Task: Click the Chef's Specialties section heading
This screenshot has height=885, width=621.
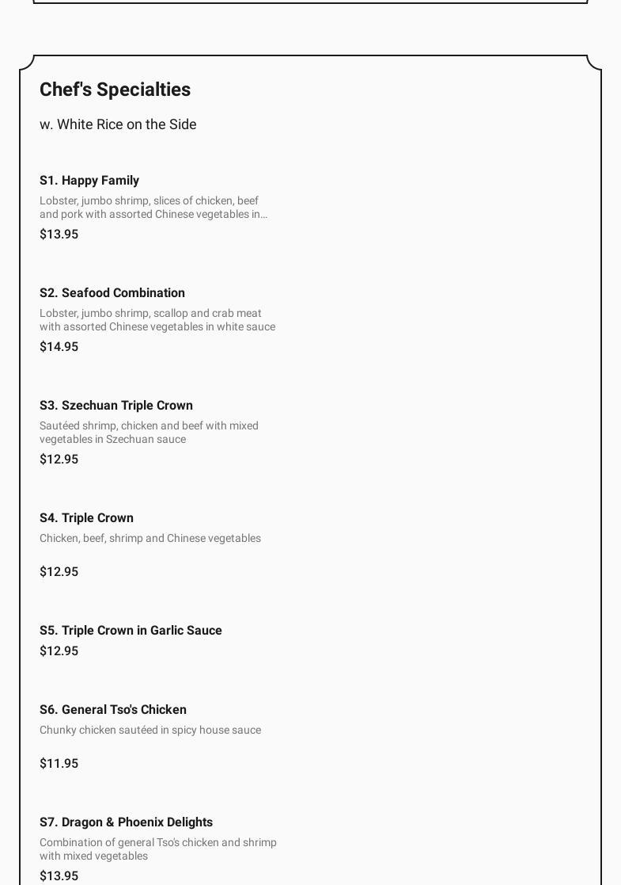Action: point(115,90)
